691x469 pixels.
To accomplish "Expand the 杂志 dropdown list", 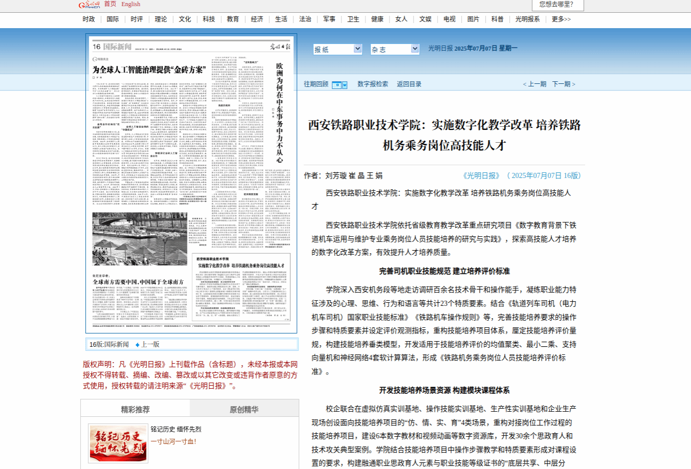I will pyautogui.click(x=415, y=49).
